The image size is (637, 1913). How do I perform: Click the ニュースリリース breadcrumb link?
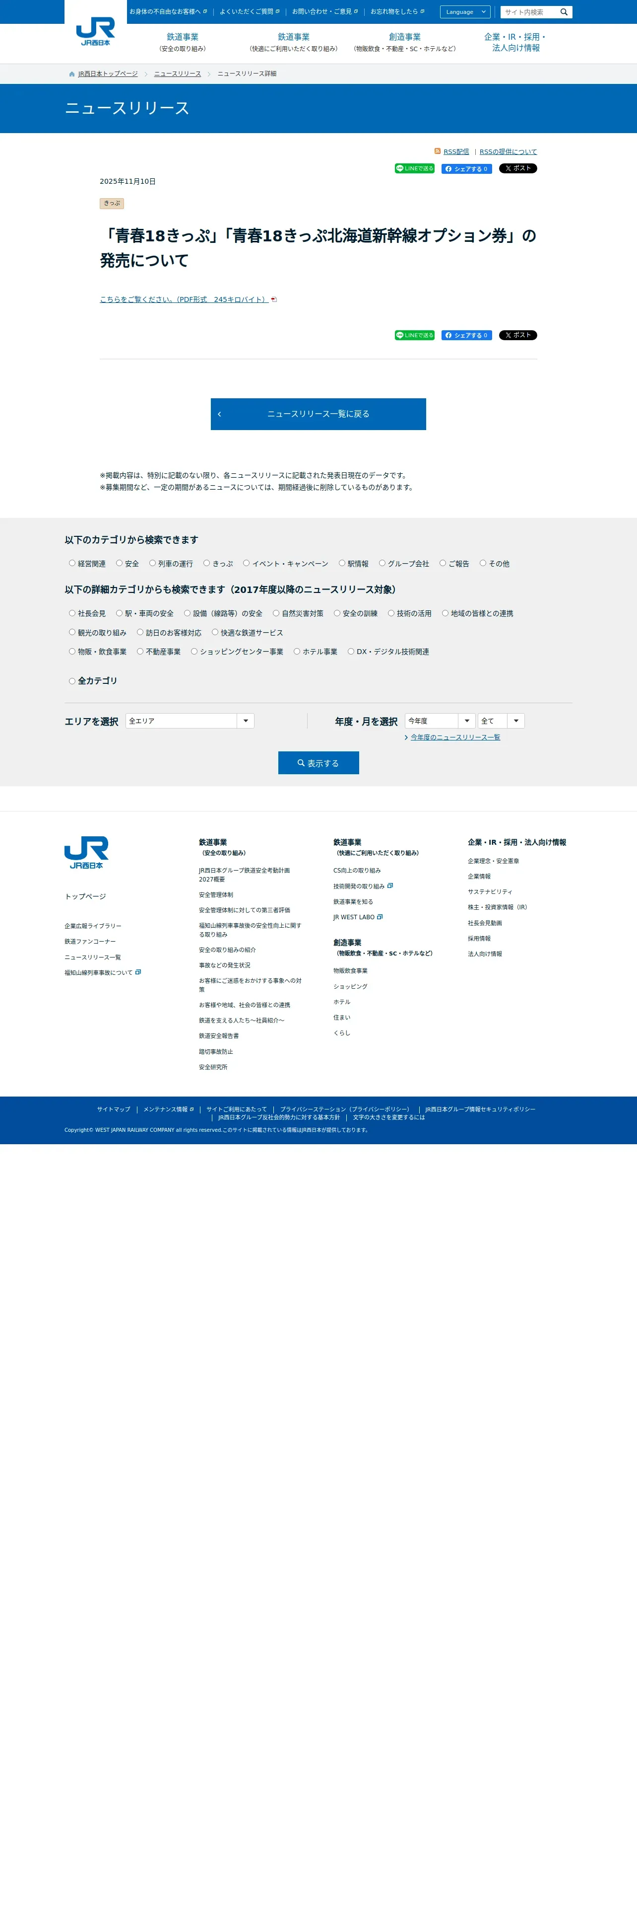tap(177, 74)
